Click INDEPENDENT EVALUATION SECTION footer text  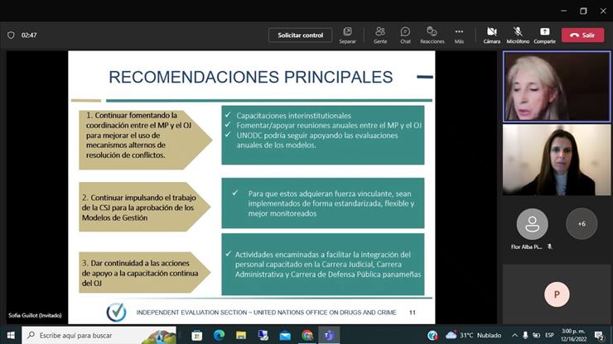[x=266, y=313]
